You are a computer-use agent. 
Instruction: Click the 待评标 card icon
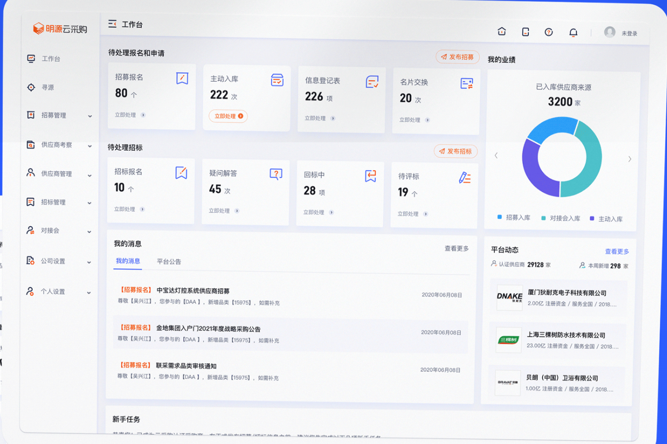[x=465, y=178]
